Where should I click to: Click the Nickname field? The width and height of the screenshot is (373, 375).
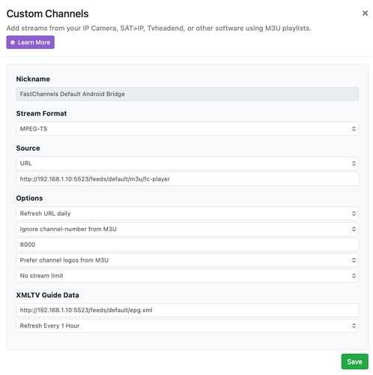click(x=187, y=94)
